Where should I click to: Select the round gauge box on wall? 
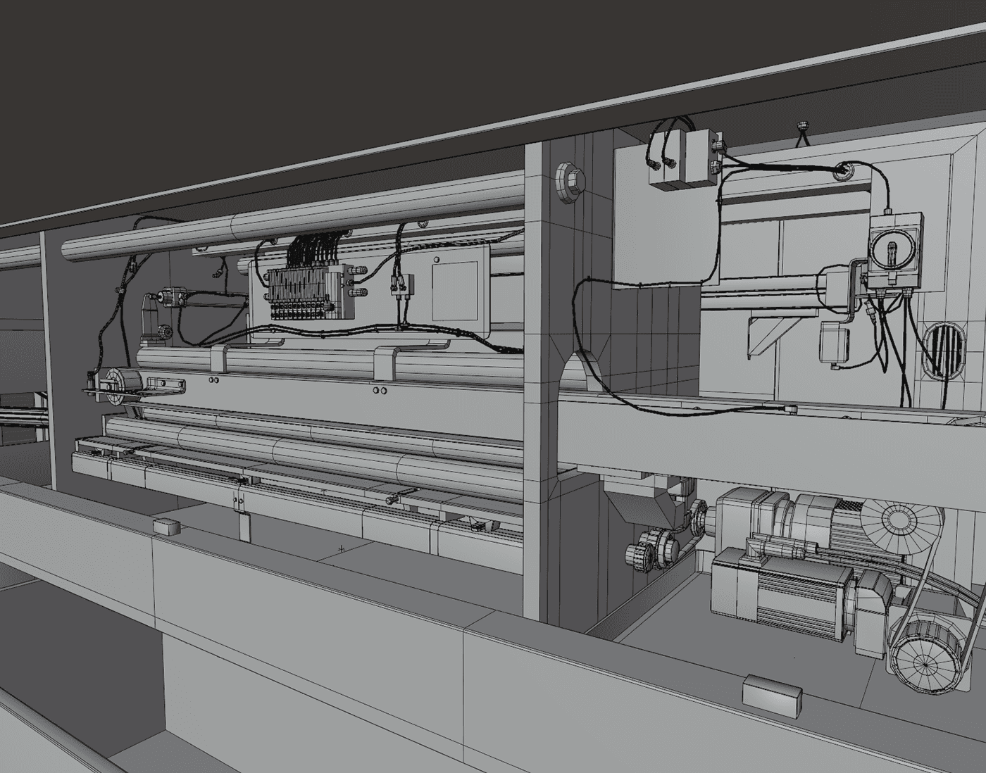tap(894, 251)
